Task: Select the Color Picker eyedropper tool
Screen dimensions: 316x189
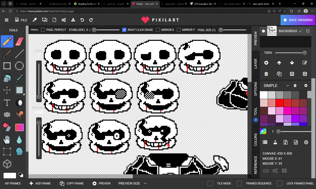Action: (x=19, y=78)
